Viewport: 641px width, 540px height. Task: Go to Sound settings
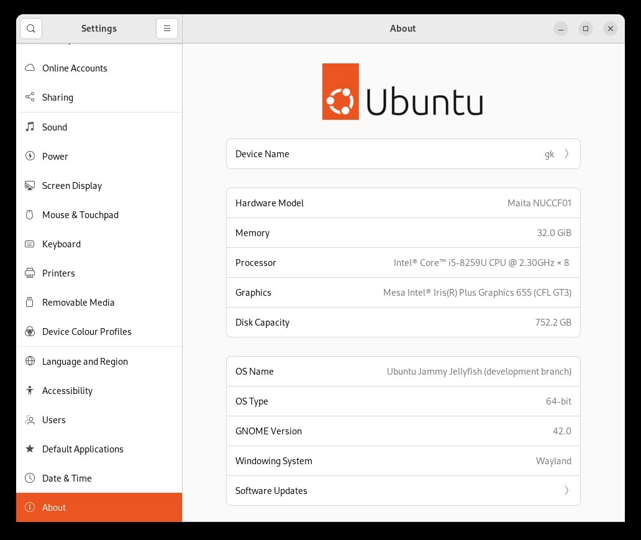pyautogui.click(x=99, y=127)
